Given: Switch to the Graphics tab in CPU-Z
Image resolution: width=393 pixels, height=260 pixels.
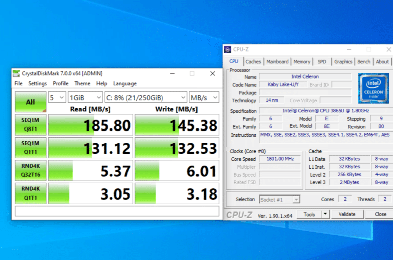Looking at the screenshot, I should [x=343, y=61].
